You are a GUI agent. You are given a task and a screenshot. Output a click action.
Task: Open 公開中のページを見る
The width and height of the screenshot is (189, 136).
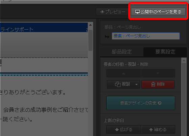[158, 12]
